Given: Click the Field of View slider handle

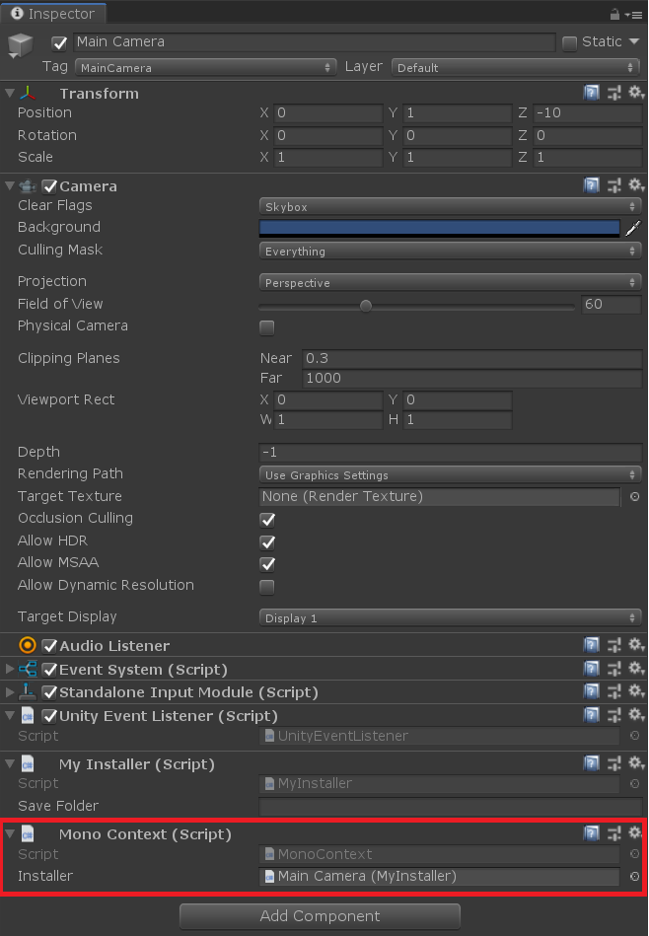Looking at the screenshot, I should click(366, 306).
